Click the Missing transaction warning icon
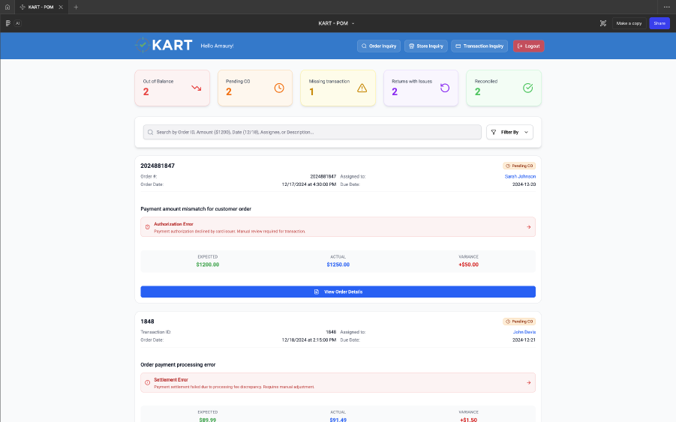The image size is (676, 422). pyautogui.click(x=362, y=88)
